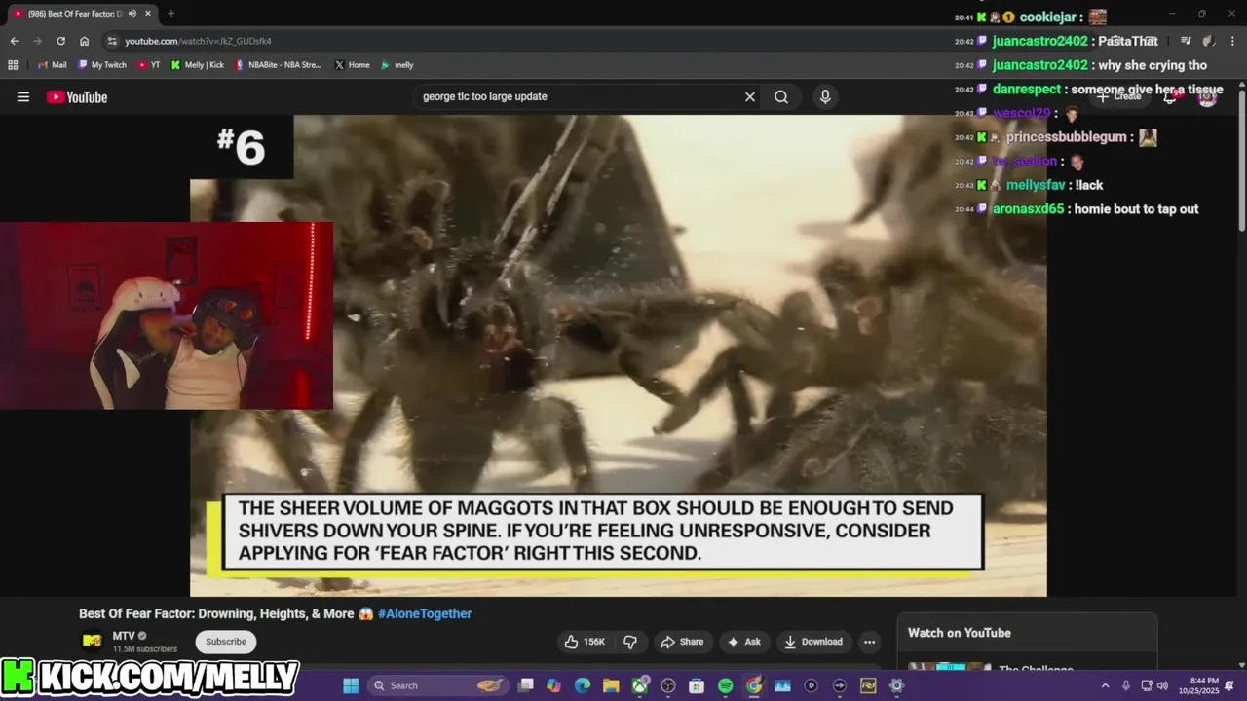Screen dimensions: 1247x701
Task: Open the volume tray icon
Action: [1161, 685]
